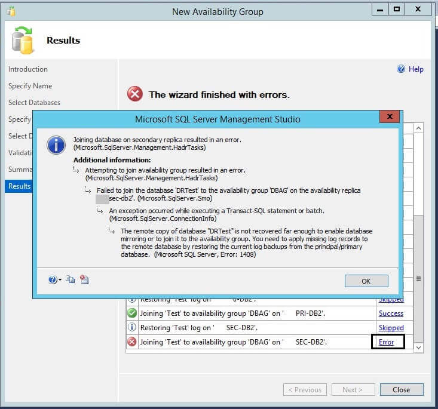The image size is (438, 409).
Task: Click the Close button of the wizard
Action: [402, 390]
